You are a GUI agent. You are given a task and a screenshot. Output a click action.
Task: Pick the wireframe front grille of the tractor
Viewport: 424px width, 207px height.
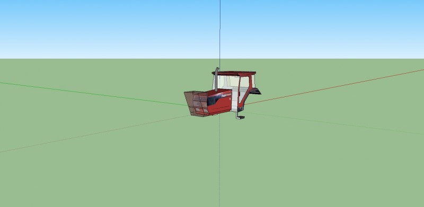tap(196, 104)
